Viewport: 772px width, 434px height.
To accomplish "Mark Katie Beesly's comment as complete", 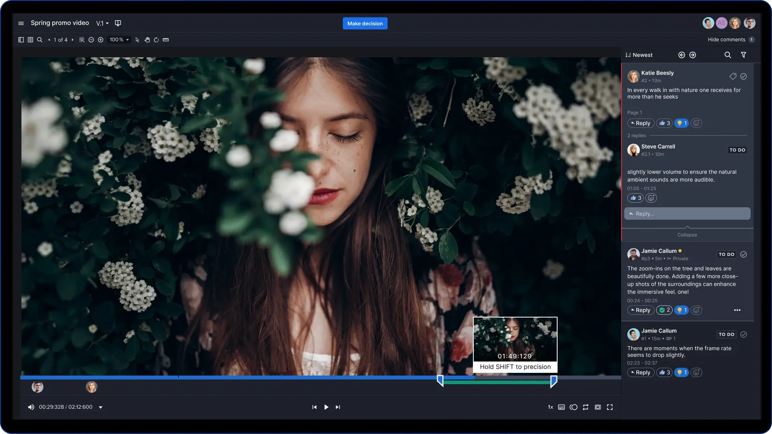I will [x=744, y=76].
